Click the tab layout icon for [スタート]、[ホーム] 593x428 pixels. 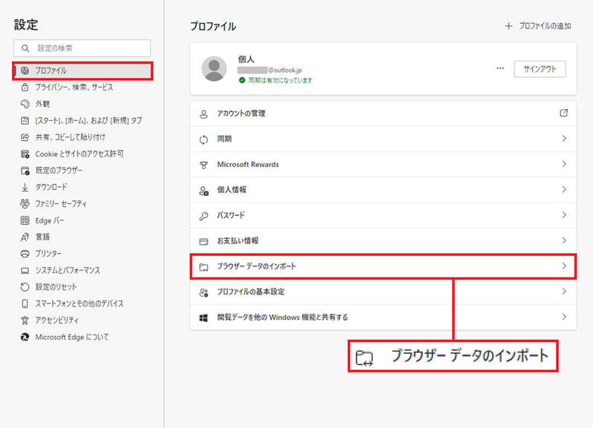click(x=25, y=121)
